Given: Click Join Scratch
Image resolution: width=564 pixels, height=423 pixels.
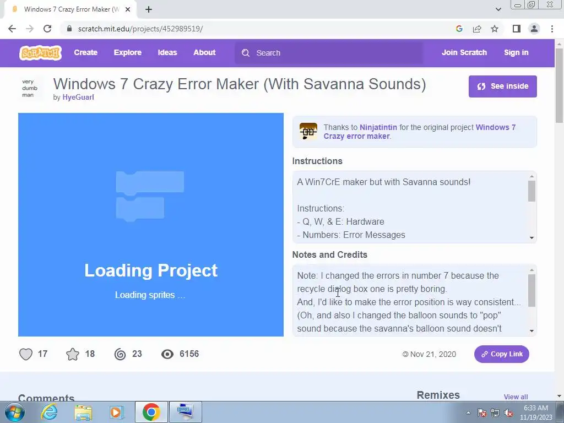Looking at the screenshot, I should pos(464,52).
